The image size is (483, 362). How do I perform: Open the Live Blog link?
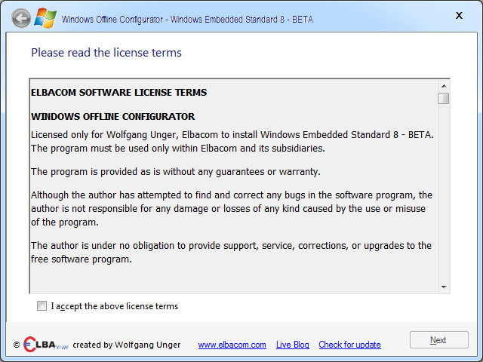(293, 345)
